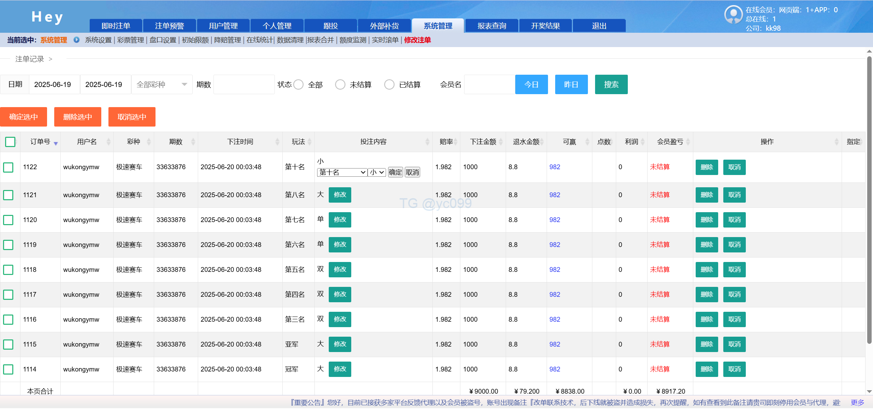Expand the 小 bet content dropdown
Viewport: 873px width, 409px height.
[377, 173]
